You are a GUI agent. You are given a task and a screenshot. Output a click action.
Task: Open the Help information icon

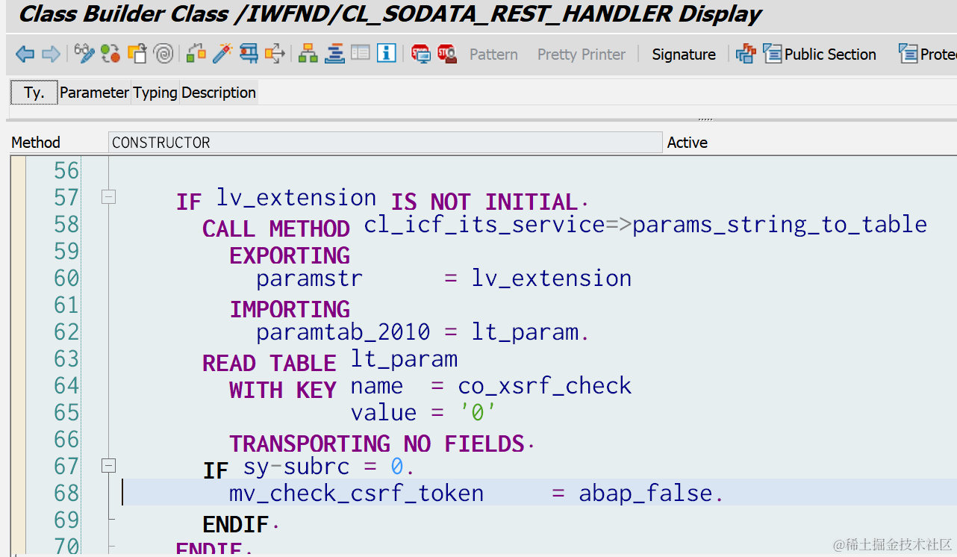point(387,53)
